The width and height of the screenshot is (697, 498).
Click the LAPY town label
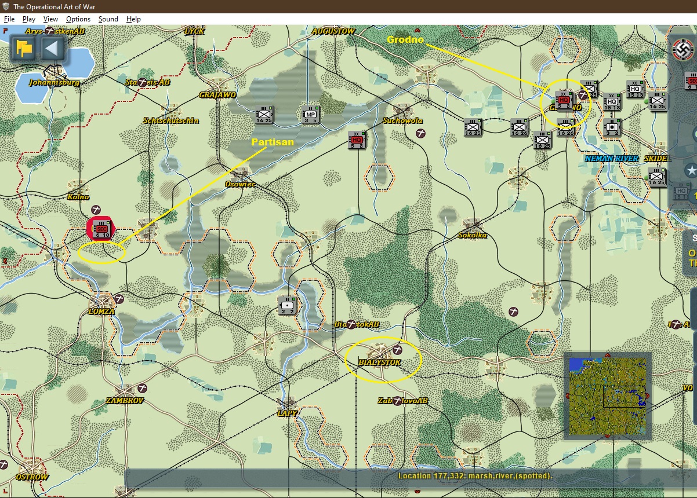click(288, 413)
